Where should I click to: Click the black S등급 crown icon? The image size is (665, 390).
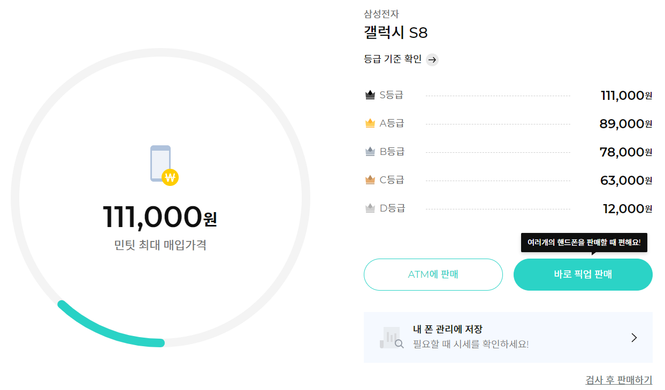[370, 95]
